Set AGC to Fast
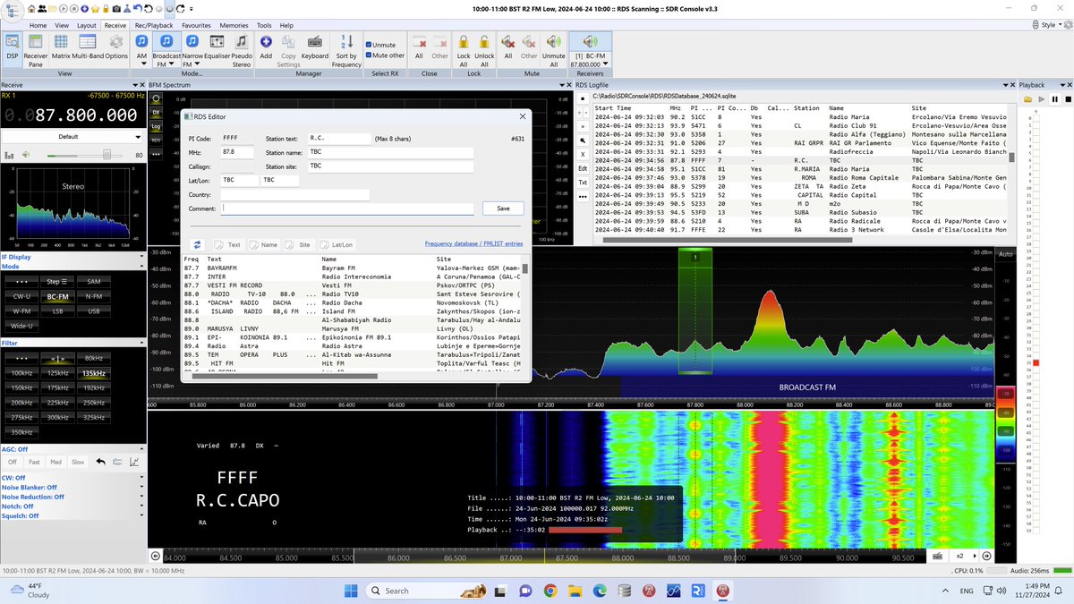The width and height of the screenshot is (1074, 604). (34, 462)
